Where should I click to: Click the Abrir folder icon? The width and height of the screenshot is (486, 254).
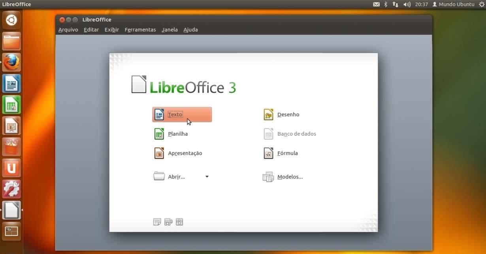coord(159,176)
